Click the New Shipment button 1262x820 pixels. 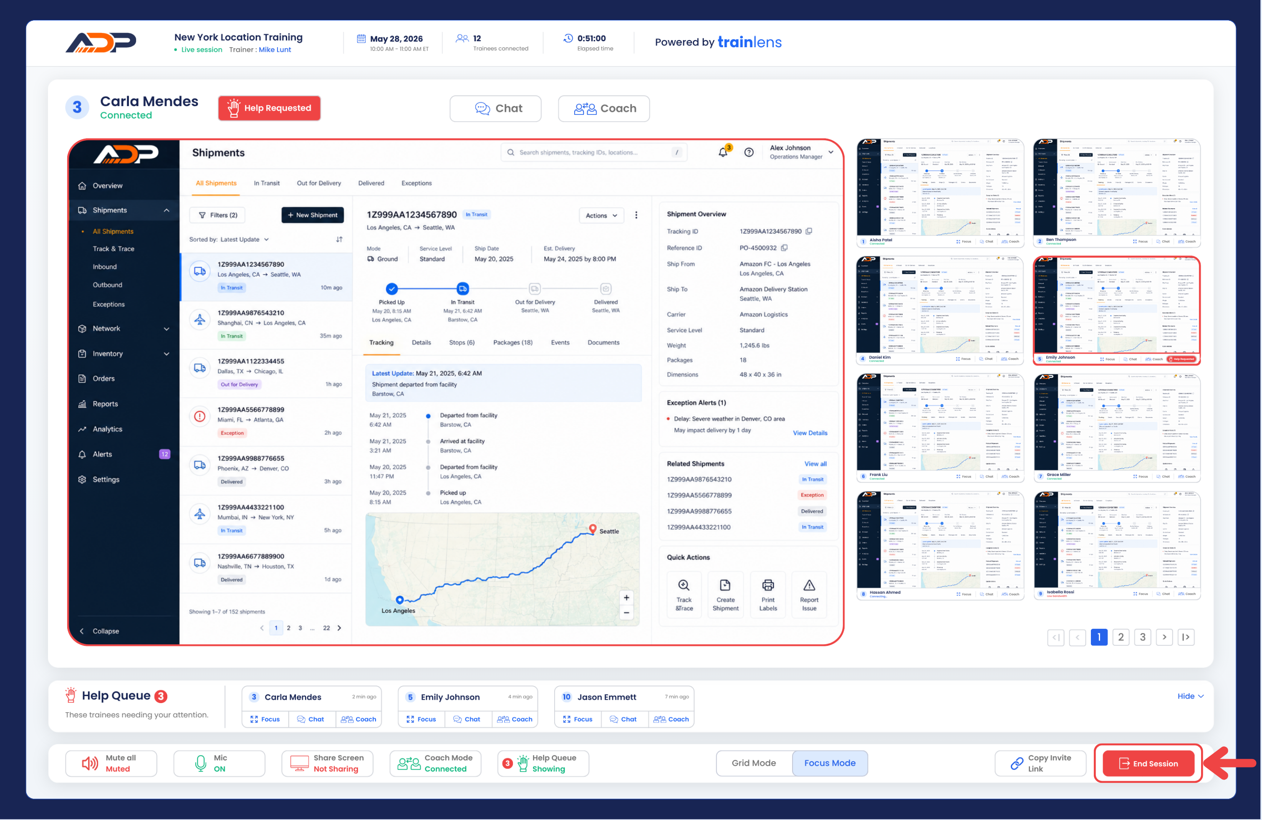click(312, 215)
